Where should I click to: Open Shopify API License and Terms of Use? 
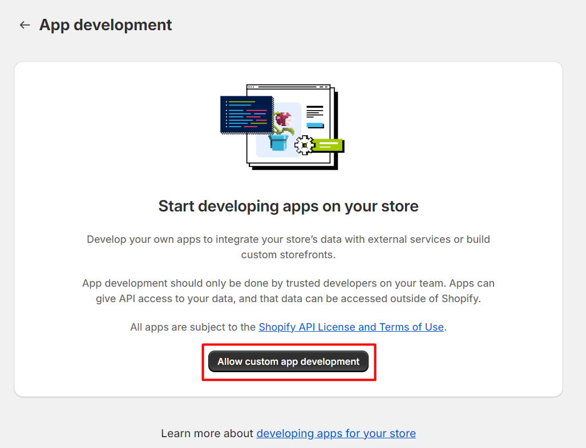(x=351, y=327)
